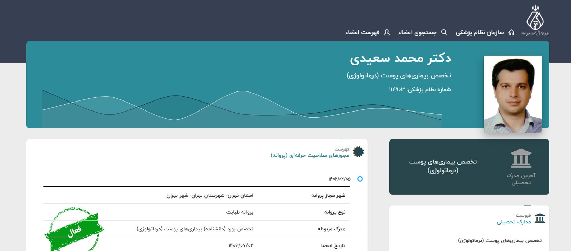The image size is (571, 251).
Task: Click the تخصص بورد (دانشنامه) value
Action: [x=195, y=229]
